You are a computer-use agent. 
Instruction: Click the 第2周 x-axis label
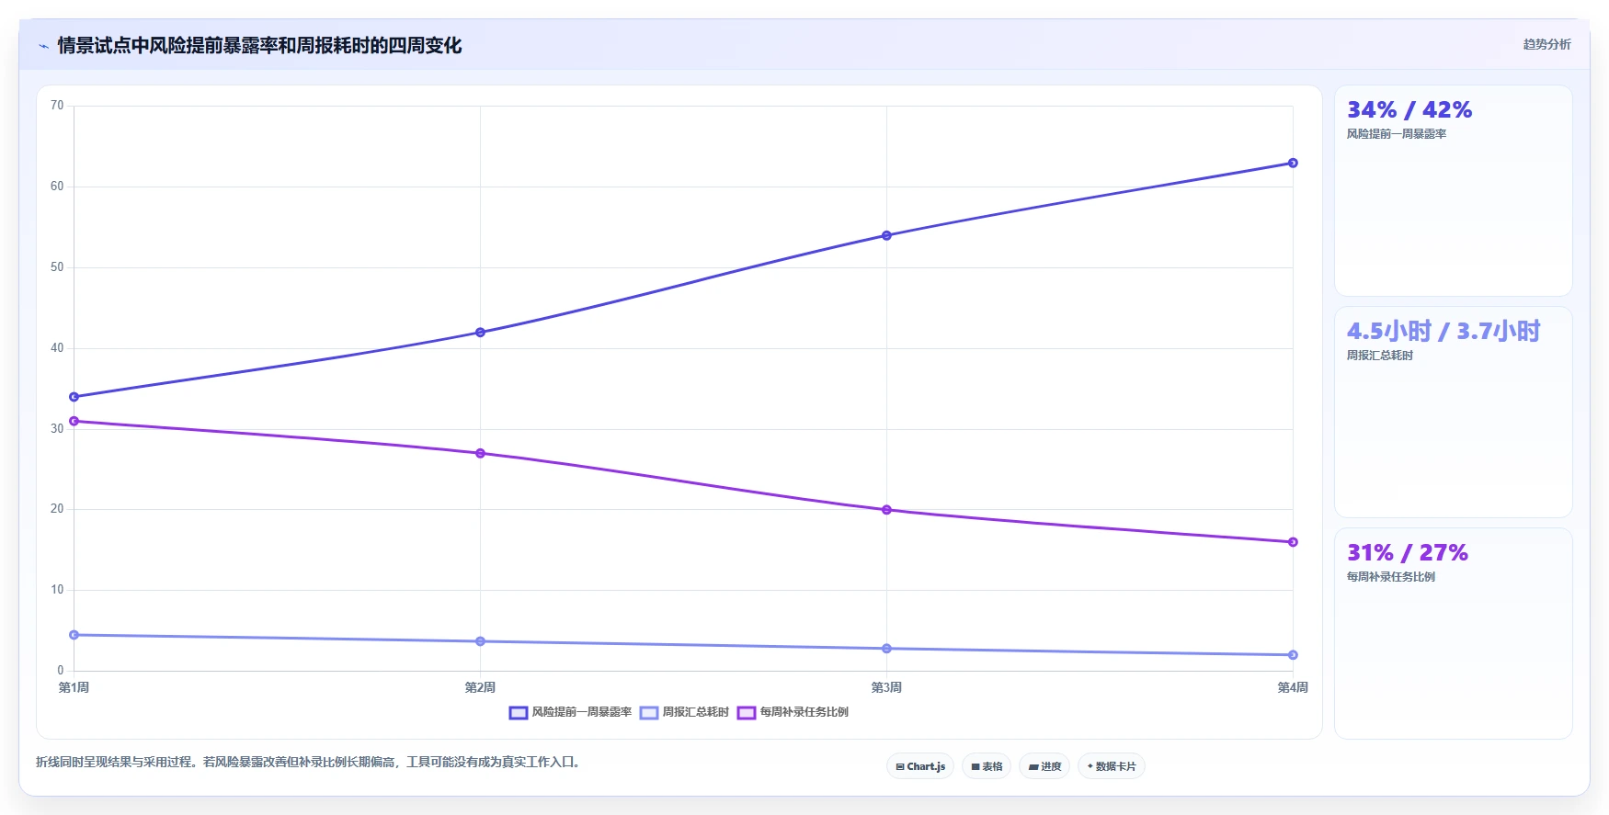(480, 687)
